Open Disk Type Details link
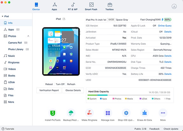183x131 pixels. tap(168, 62)
